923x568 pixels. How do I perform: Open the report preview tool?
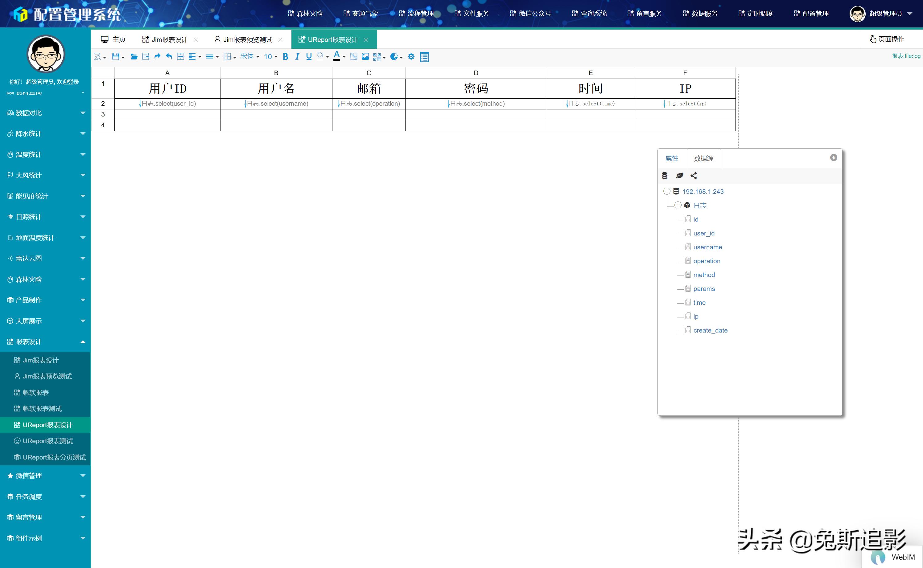click(x=98, y=57)
